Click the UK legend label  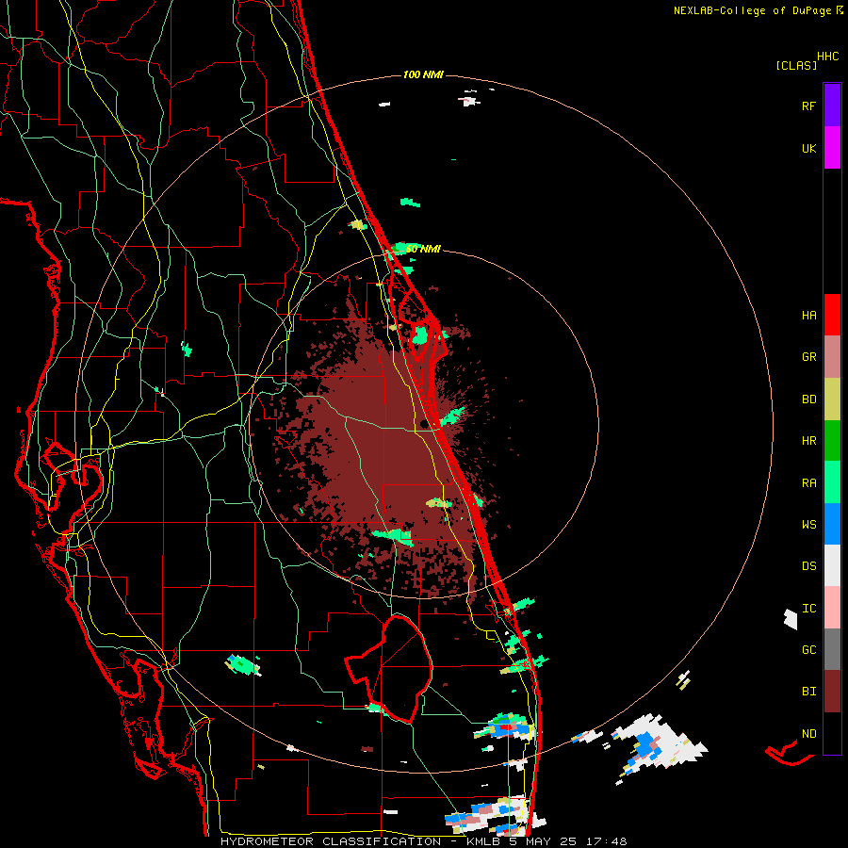click(x=808, y=148)
